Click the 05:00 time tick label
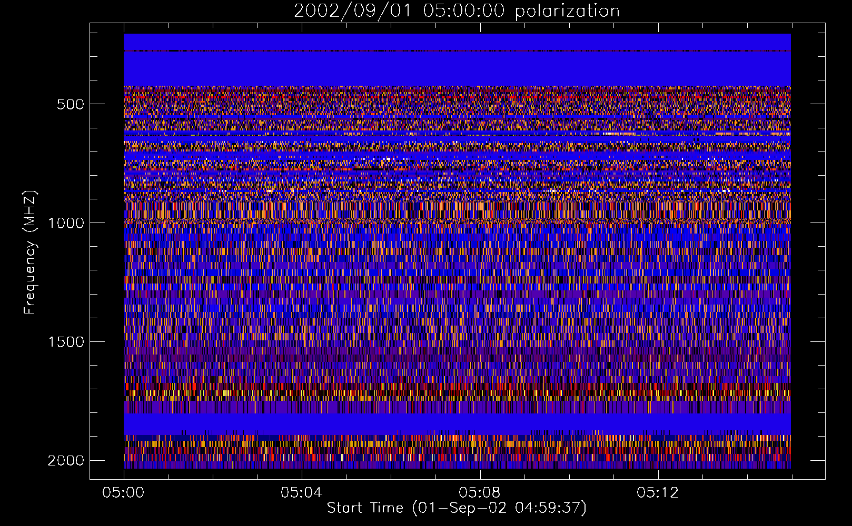This screenshot has width=852, height=526. point(124,493)
